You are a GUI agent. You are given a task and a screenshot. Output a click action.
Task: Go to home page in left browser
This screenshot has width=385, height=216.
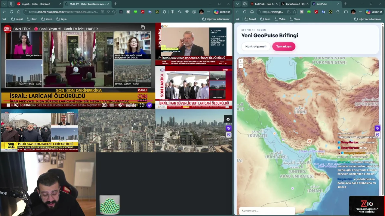18,12
